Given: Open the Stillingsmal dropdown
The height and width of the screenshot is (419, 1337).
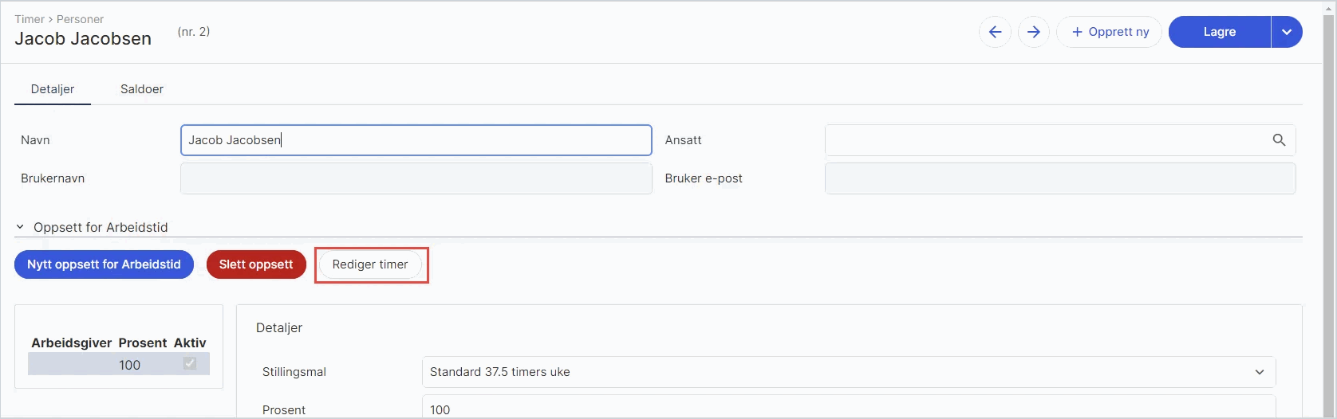Looking at the screenshot, I should click(849, 372).
